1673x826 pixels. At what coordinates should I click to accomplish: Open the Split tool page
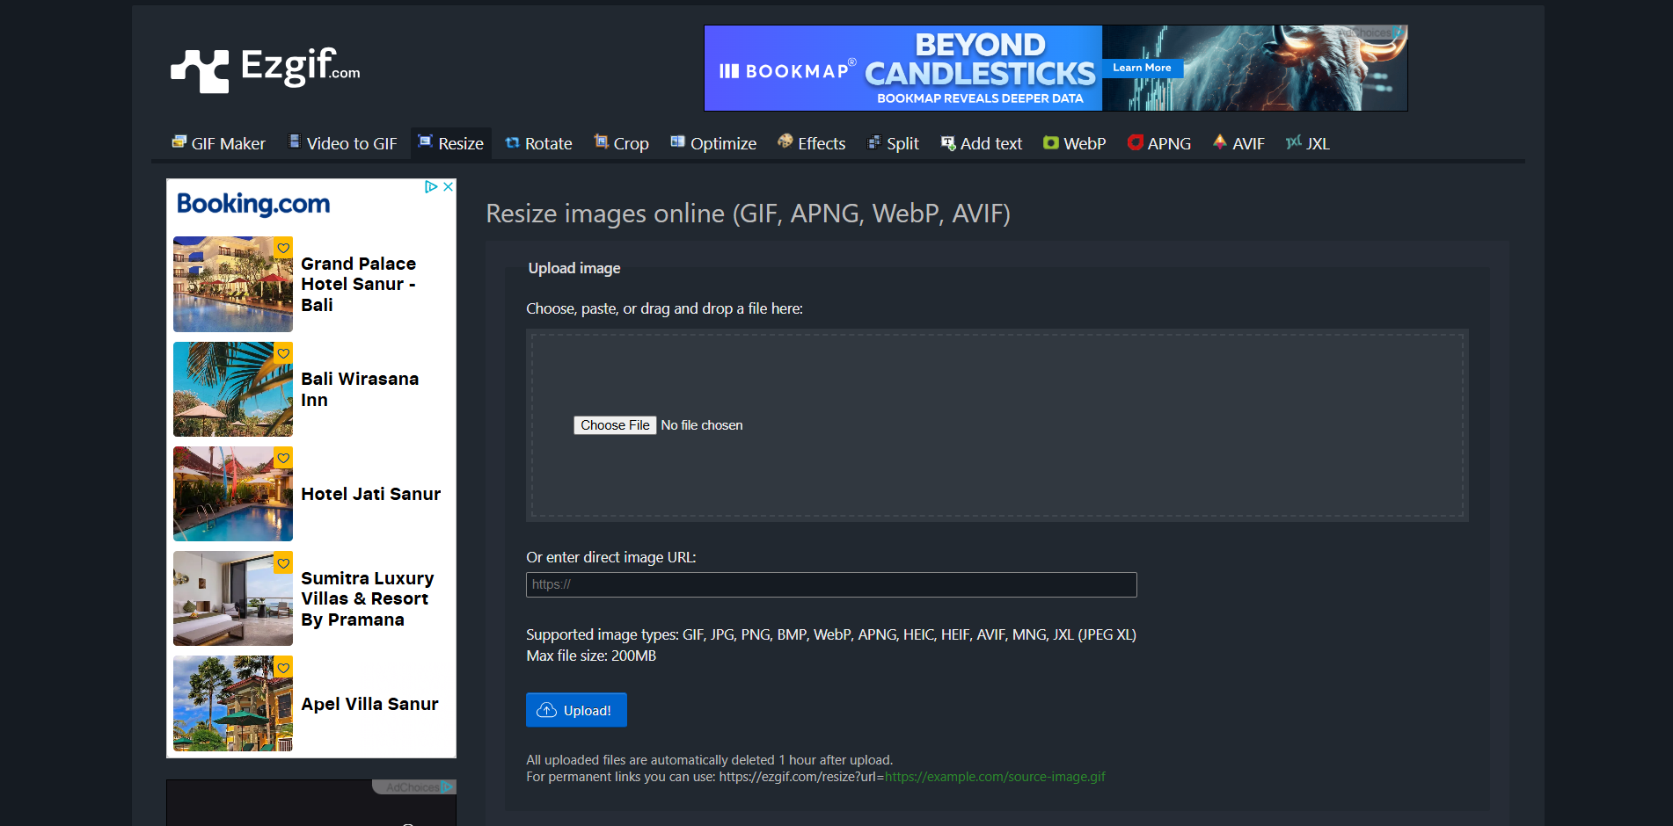894,143
